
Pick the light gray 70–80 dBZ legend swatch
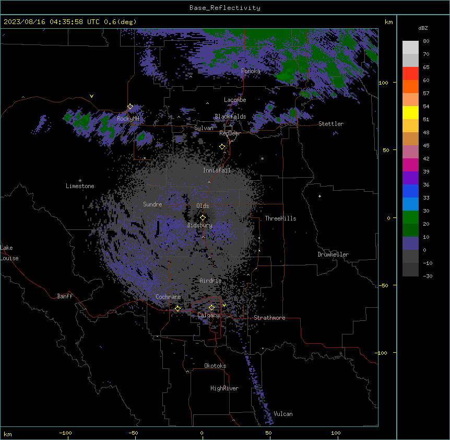[410, 47]
